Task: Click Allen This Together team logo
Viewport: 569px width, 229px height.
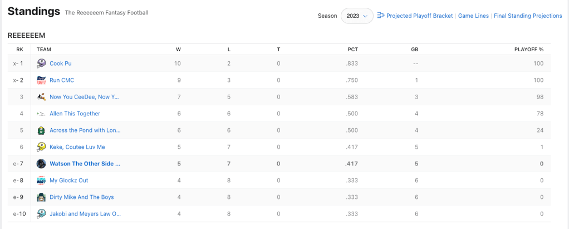Action: tap(41, 114)
